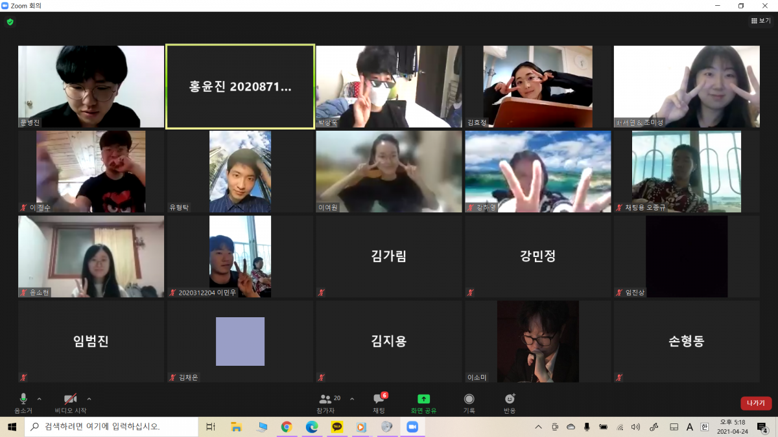
Task: Expand the audio options arrow beside 음소거
Action: click(x=39, y=399)
